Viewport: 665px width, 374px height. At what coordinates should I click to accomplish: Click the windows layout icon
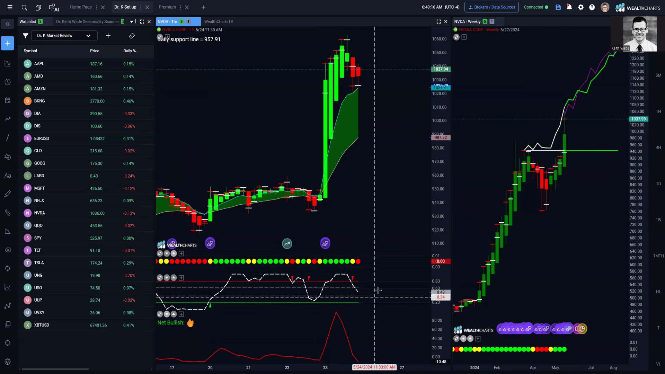tap(38, 7)
